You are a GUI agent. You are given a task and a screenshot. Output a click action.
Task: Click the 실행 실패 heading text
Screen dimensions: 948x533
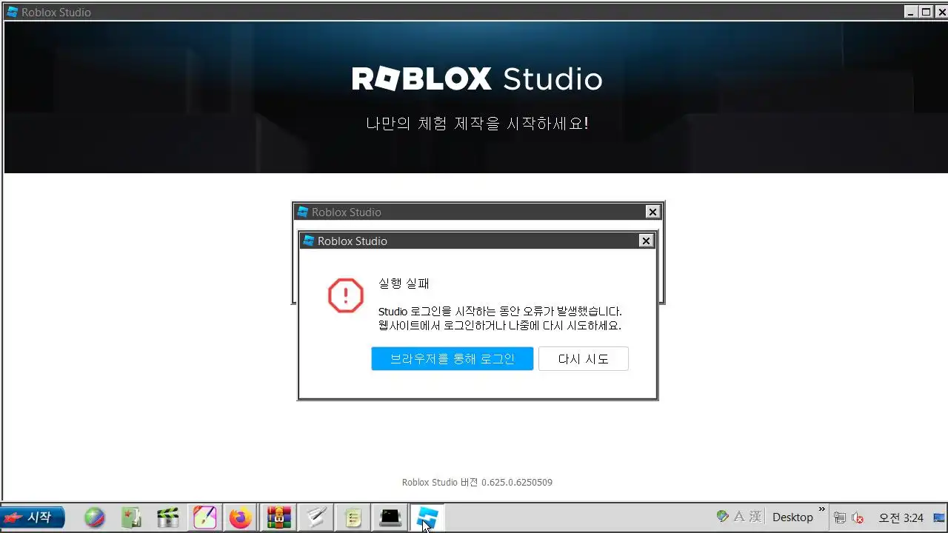(x=404, y=284)
